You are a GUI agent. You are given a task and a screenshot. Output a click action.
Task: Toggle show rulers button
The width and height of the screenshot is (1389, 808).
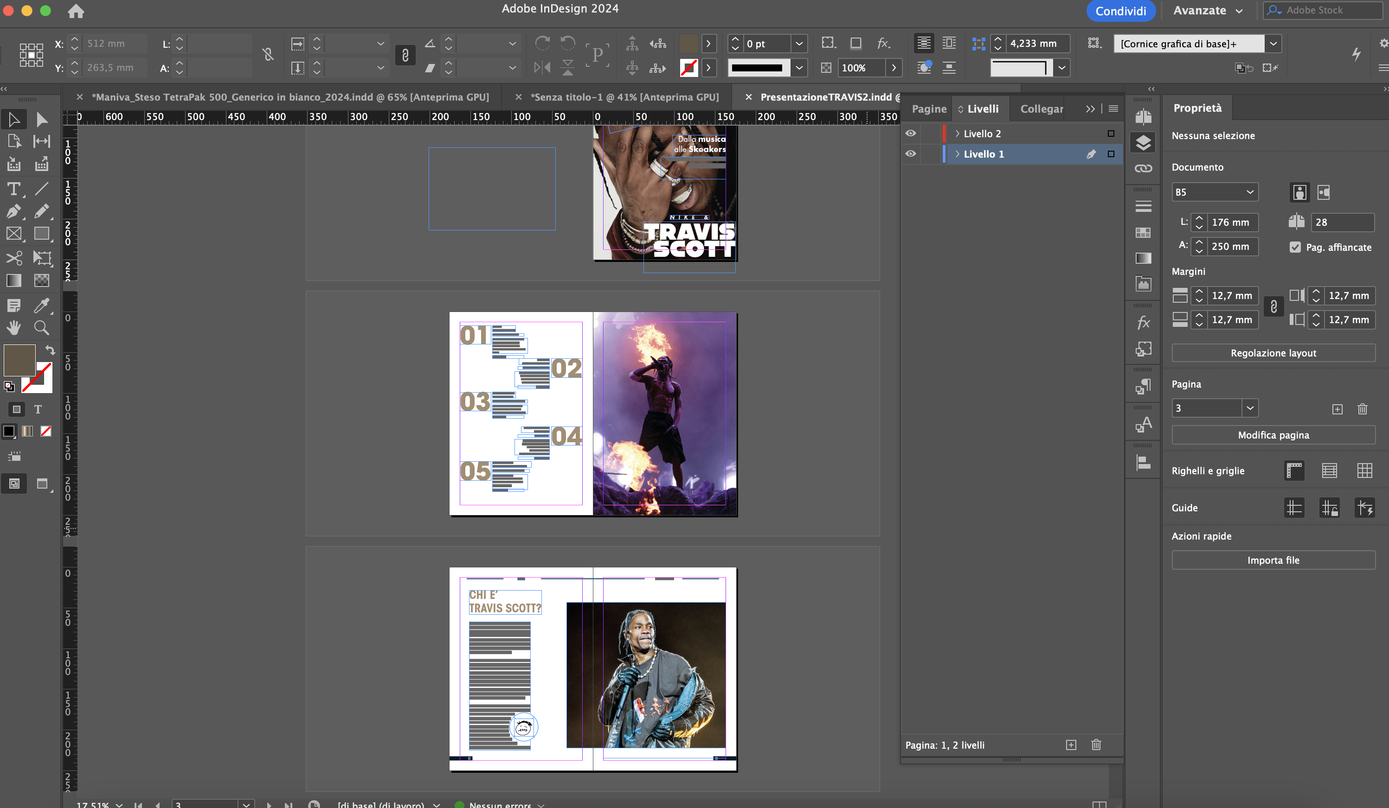click(x=1293, y=471)
